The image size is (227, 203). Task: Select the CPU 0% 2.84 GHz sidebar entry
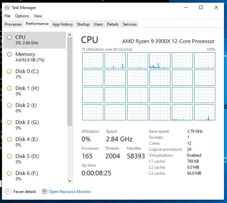(x=34, y=40)
